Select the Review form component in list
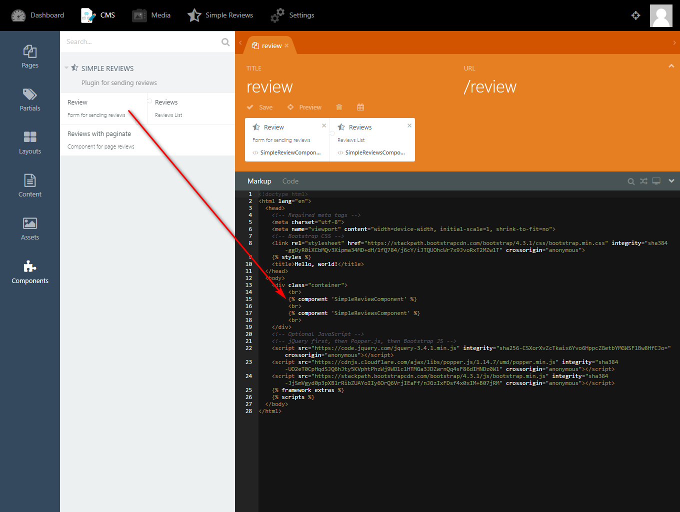The image size is (680, 512). [103, 108]
